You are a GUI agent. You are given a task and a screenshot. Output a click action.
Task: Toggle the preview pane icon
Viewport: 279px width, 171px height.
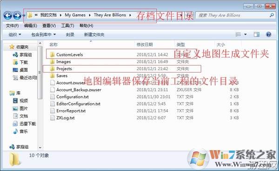coord(256,34)
